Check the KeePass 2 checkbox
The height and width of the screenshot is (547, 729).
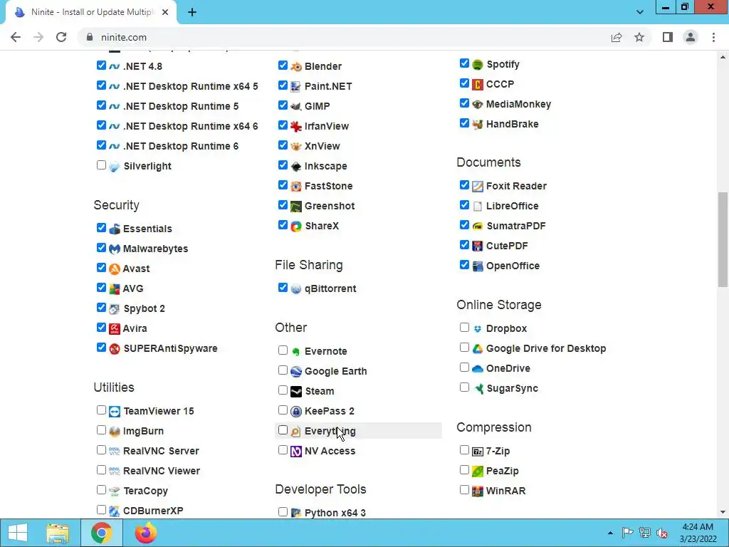click(x=283, y=410)
